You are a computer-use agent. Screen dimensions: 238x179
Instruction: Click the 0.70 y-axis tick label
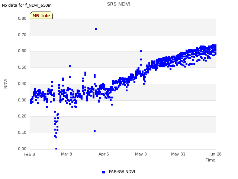pyautogui.click(x=22, y=35)
